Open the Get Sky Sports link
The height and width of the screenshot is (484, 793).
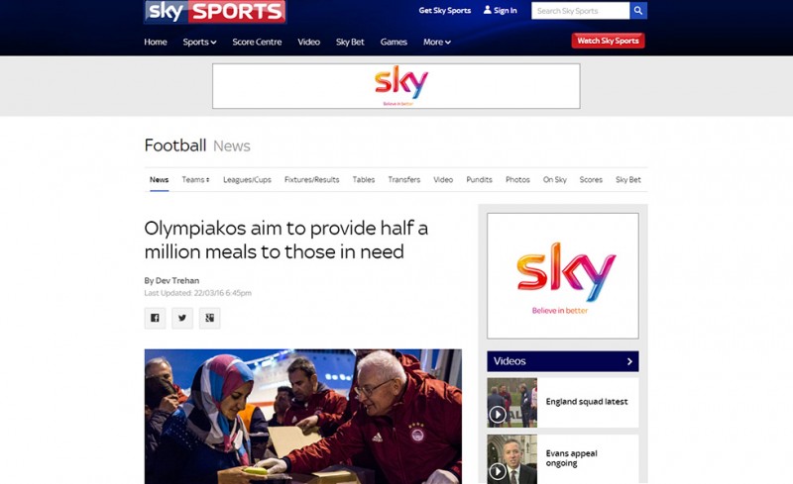pyautogui.click(x=444, y=11)
